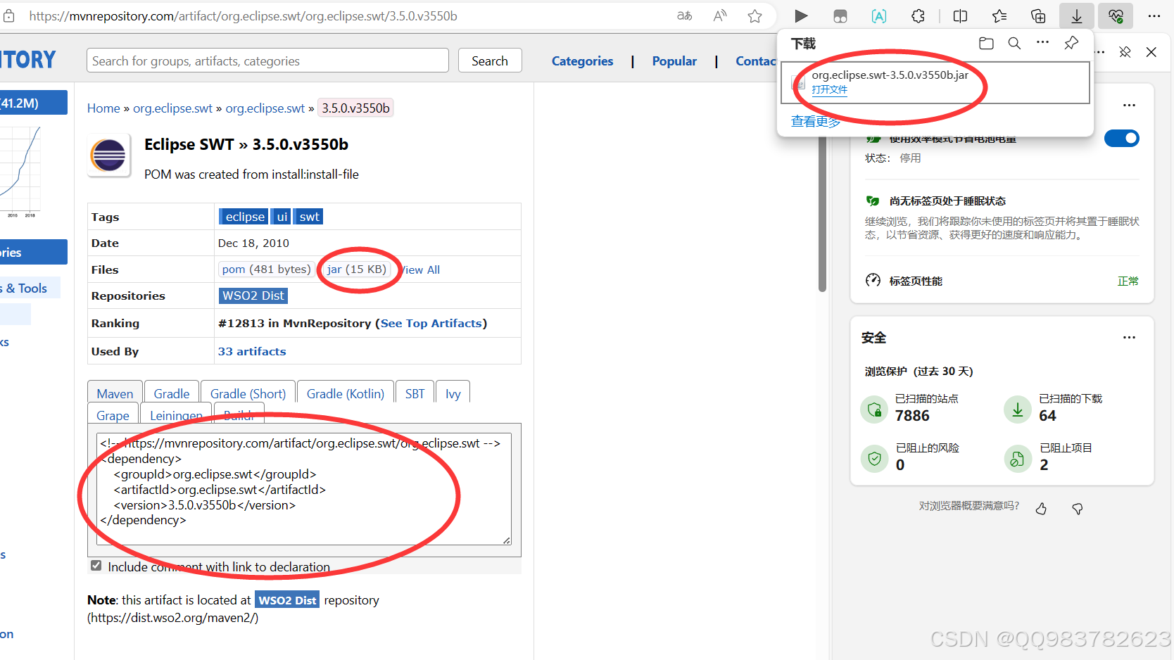1174x660 pixels.
Task: Click the 标签页性能 row
Action: pos(1002,281)
